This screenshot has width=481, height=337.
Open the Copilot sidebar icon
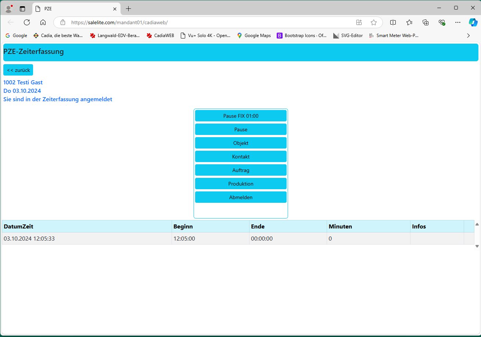(x=473, y=22)
